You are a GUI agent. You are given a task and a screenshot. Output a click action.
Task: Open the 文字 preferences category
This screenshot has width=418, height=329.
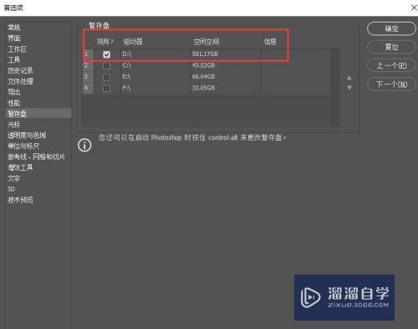coord(14,178)
